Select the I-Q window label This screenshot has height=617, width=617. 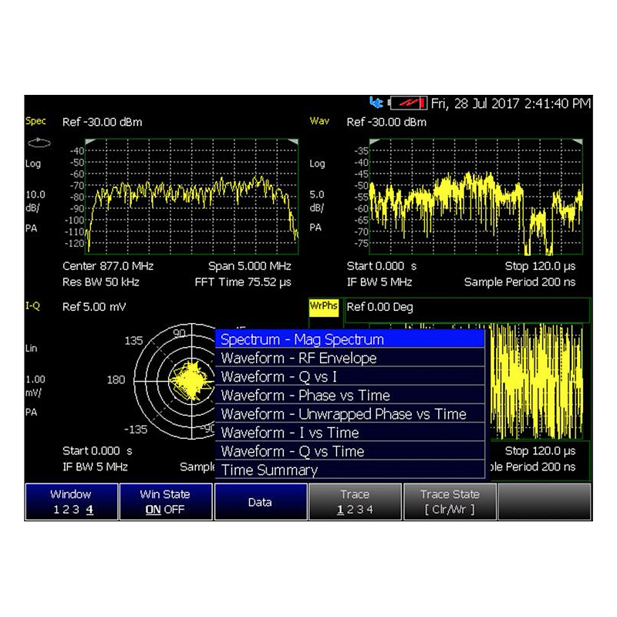(x=32, y=305)
